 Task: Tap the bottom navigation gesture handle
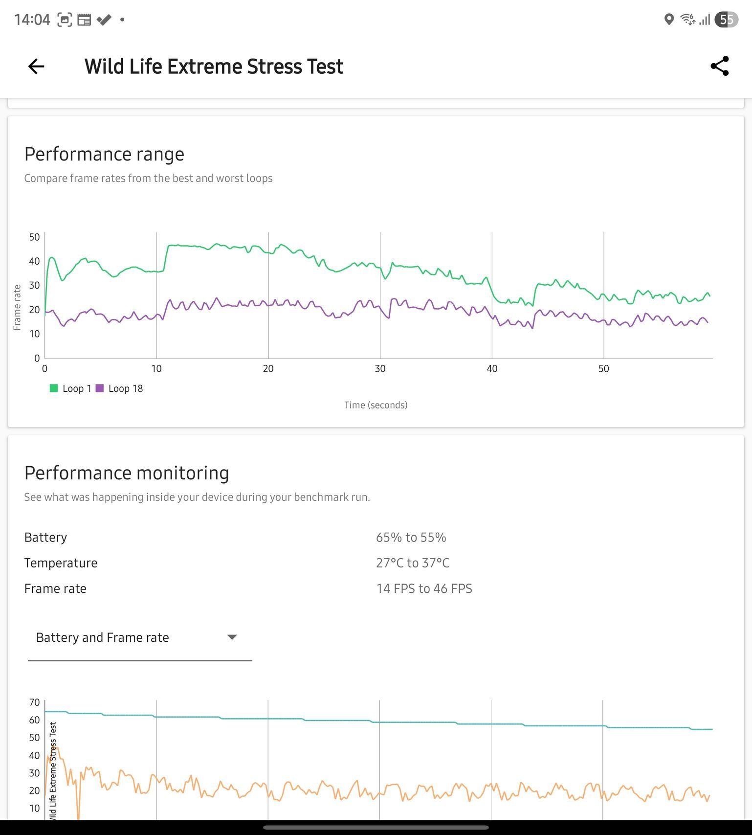(x=376, y=827)
